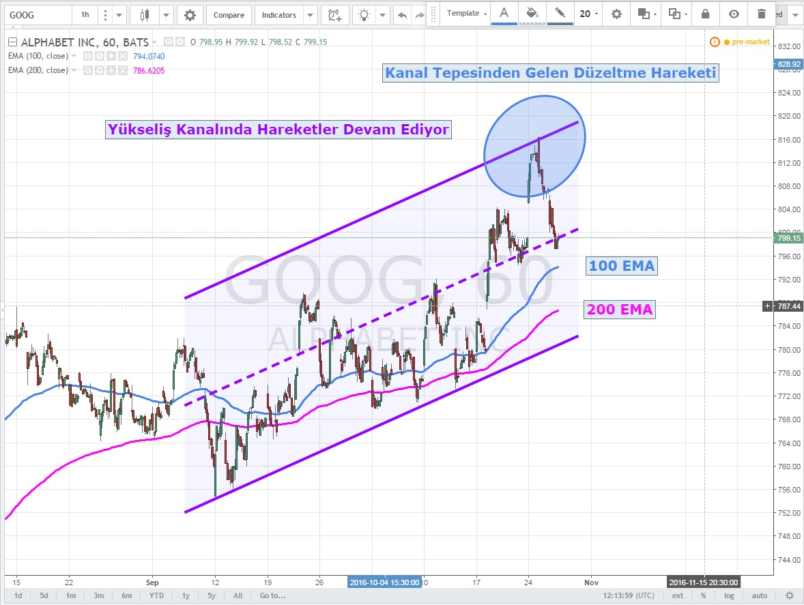Select the YTD time range
Viewport: 804px width, 605px height.
click(x=156, y=595)
